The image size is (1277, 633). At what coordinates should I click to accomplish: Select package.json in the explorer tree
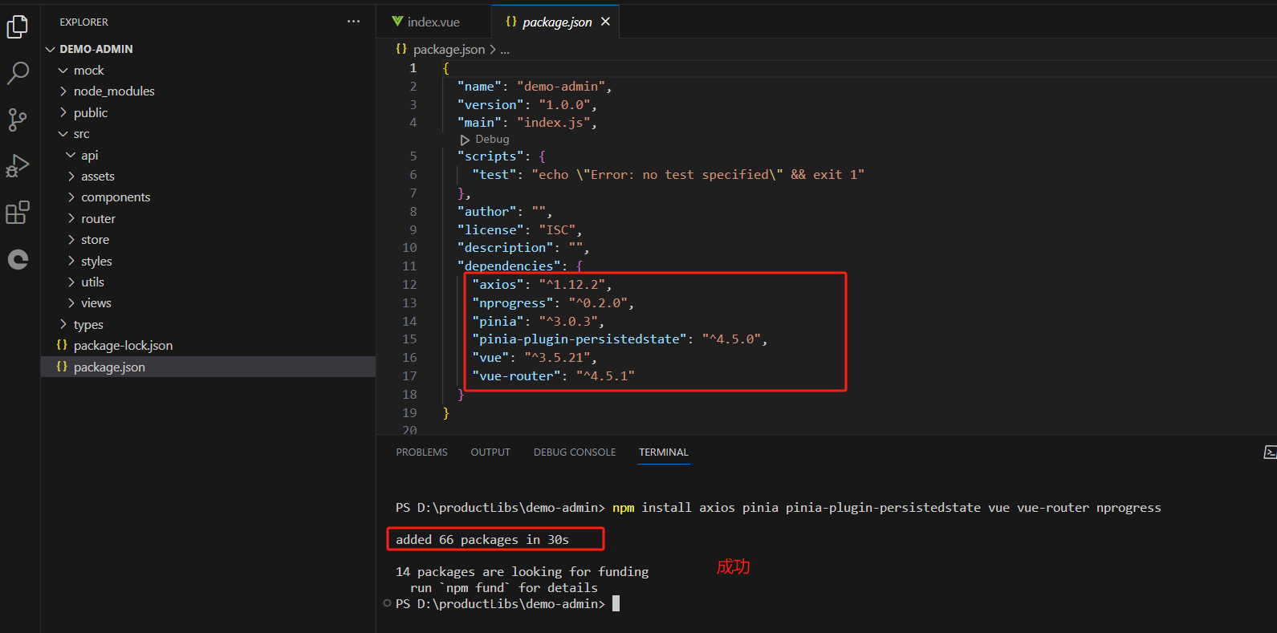[208, 367]
